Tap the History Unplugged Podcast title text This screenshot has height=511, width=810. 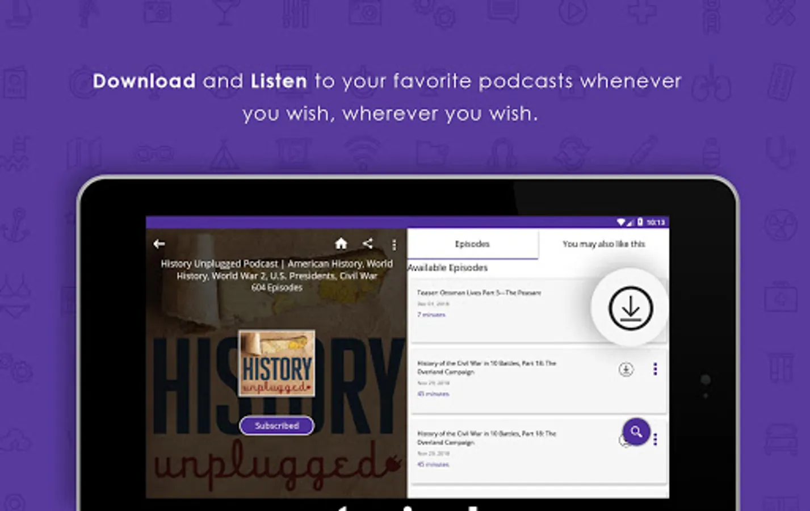click(x=277, y=270)
